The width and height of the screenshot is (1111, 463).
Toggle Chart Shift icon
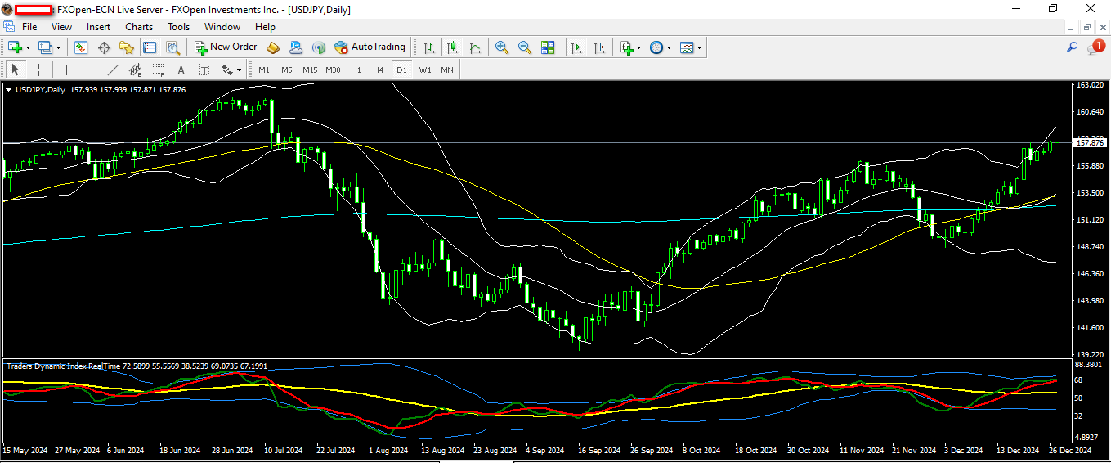click(599, 47)
